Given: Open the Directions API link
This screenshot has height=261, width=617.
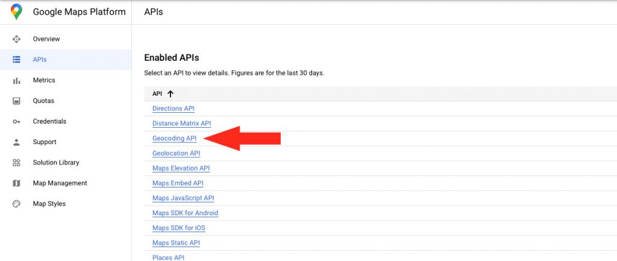Looking at the screenshot, I should (x=173, y=108).
